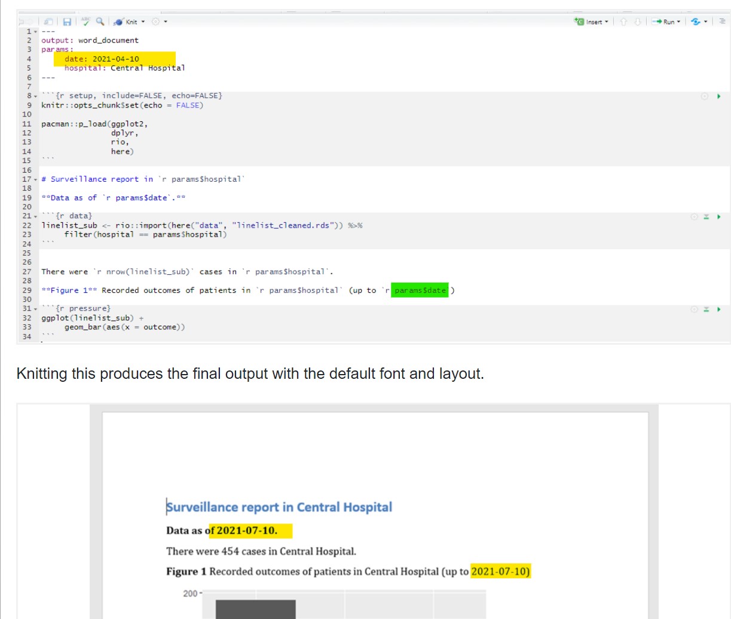Open the Insert dropdown arrow
This screenshot has width=731, height=619.
point(607,22)
